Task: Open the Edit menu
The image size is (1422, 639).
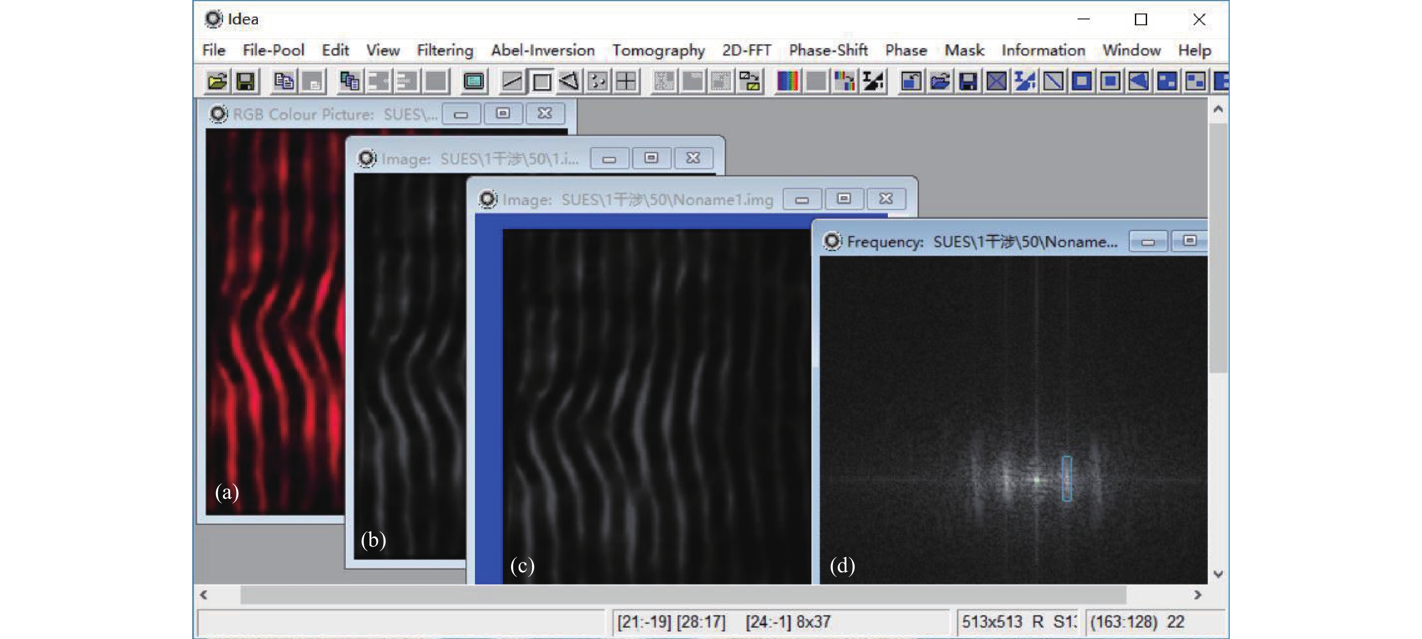Action: [x=335, y=50]
